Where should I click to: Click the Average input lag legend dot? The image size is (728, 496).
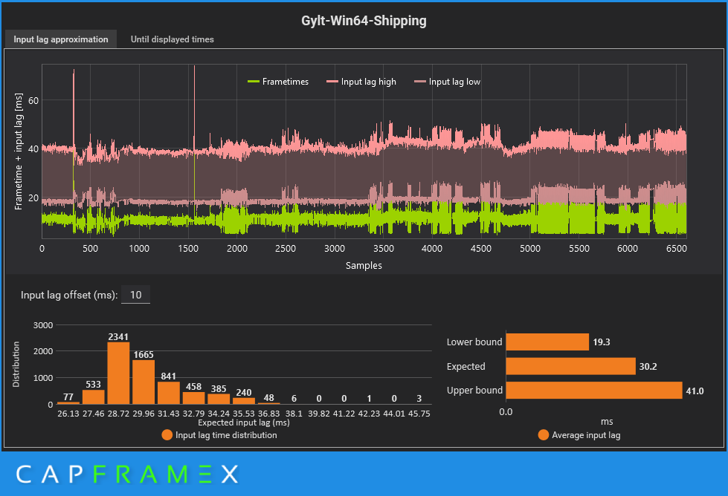tap(544, 435)
